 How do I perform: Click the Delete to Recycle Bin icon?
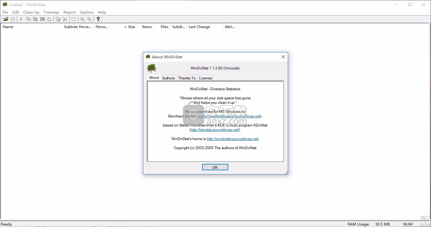58,19
